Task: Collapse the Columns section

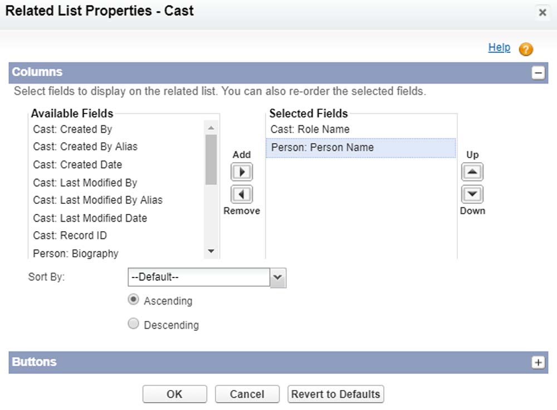Action: click(x=538, y=72)
